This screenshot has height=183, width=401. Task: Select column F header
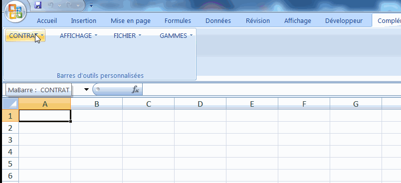click(304, 104)
